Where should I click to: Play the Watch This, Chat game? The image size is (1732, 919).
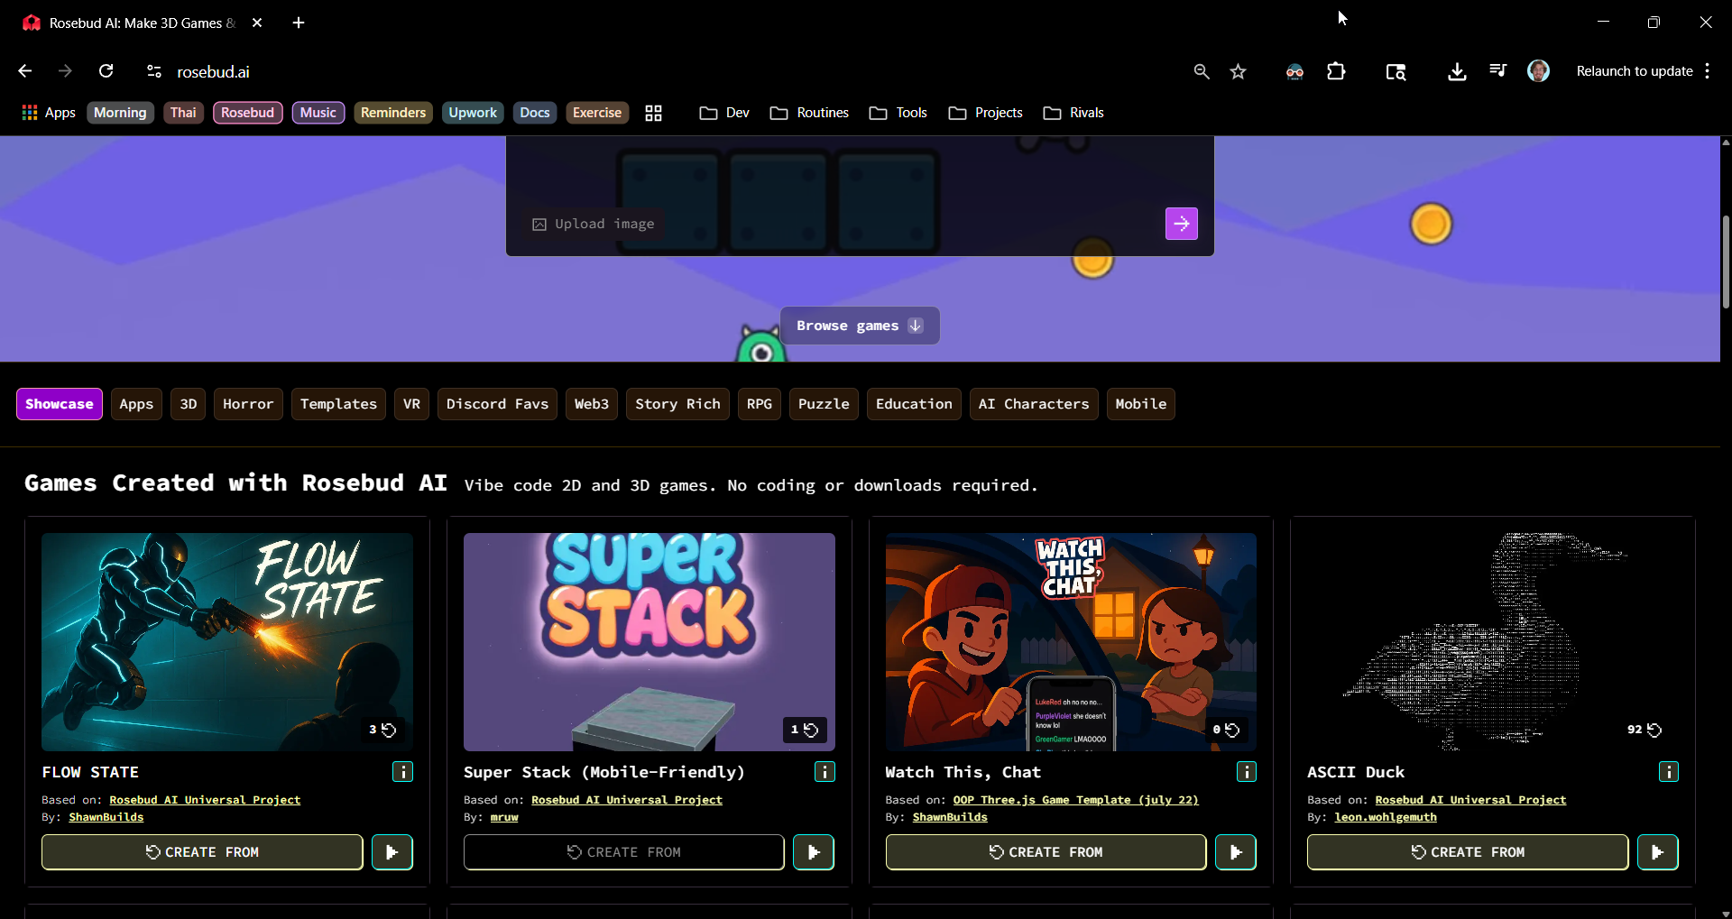(1236, 852)
